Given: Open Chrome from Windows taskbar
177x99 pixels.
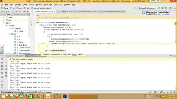Looking at the screenshot, I should point(39,96).
